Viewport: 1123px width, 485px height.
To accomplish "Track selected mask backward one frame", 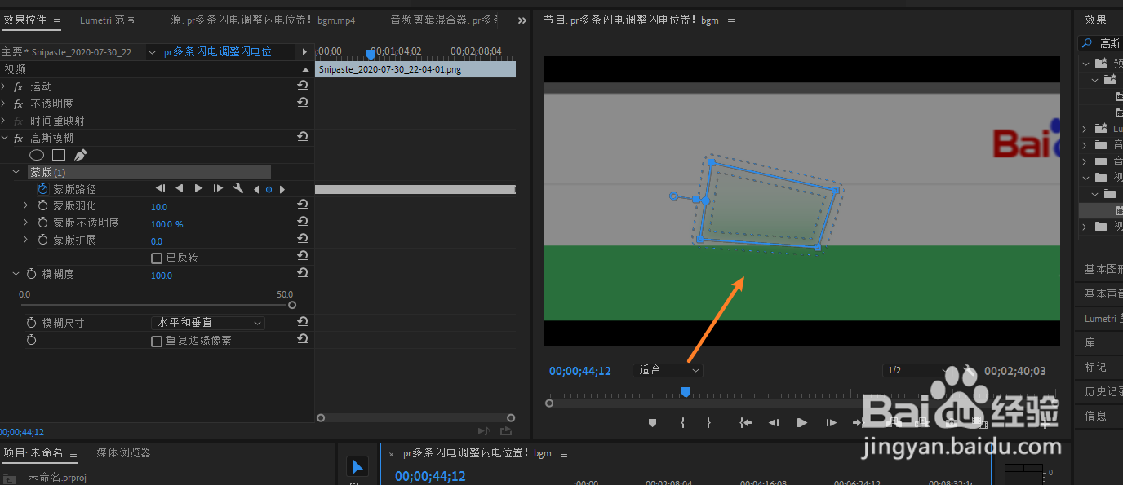I will tap(180, 188).
